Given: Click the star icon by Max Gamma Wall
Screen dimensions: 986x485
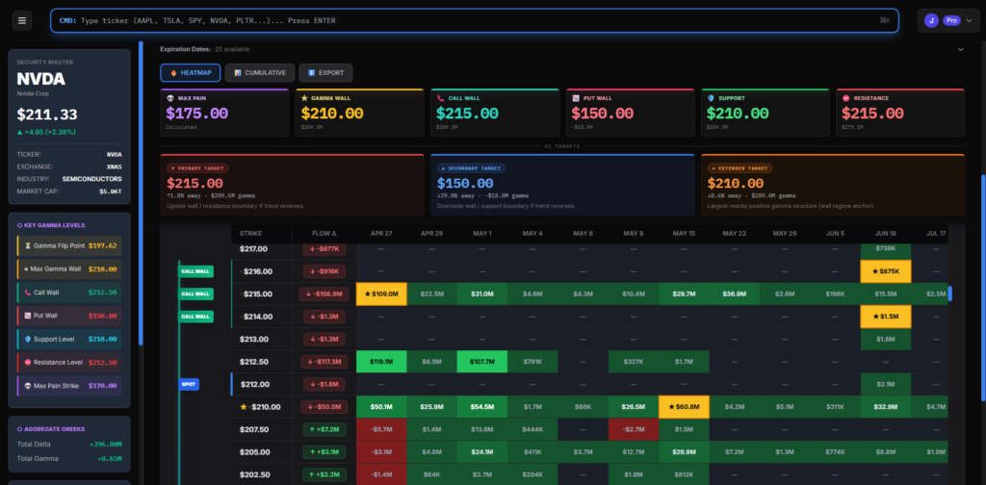Looking at the screenshot, I should point(26,268).
